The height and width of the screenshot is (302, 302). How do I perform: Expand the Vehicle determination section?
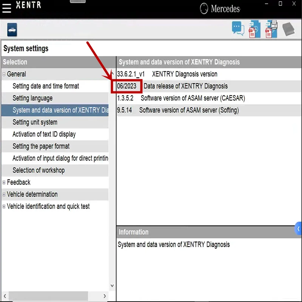3,194
